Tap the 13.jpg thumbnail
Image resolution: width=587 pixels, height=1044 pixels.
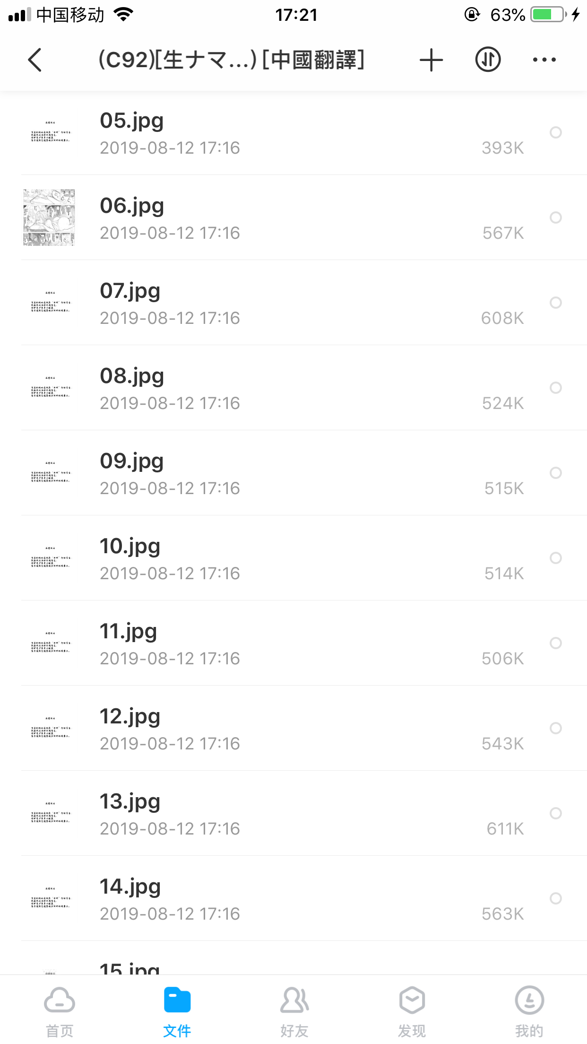[x=50, y=813]
